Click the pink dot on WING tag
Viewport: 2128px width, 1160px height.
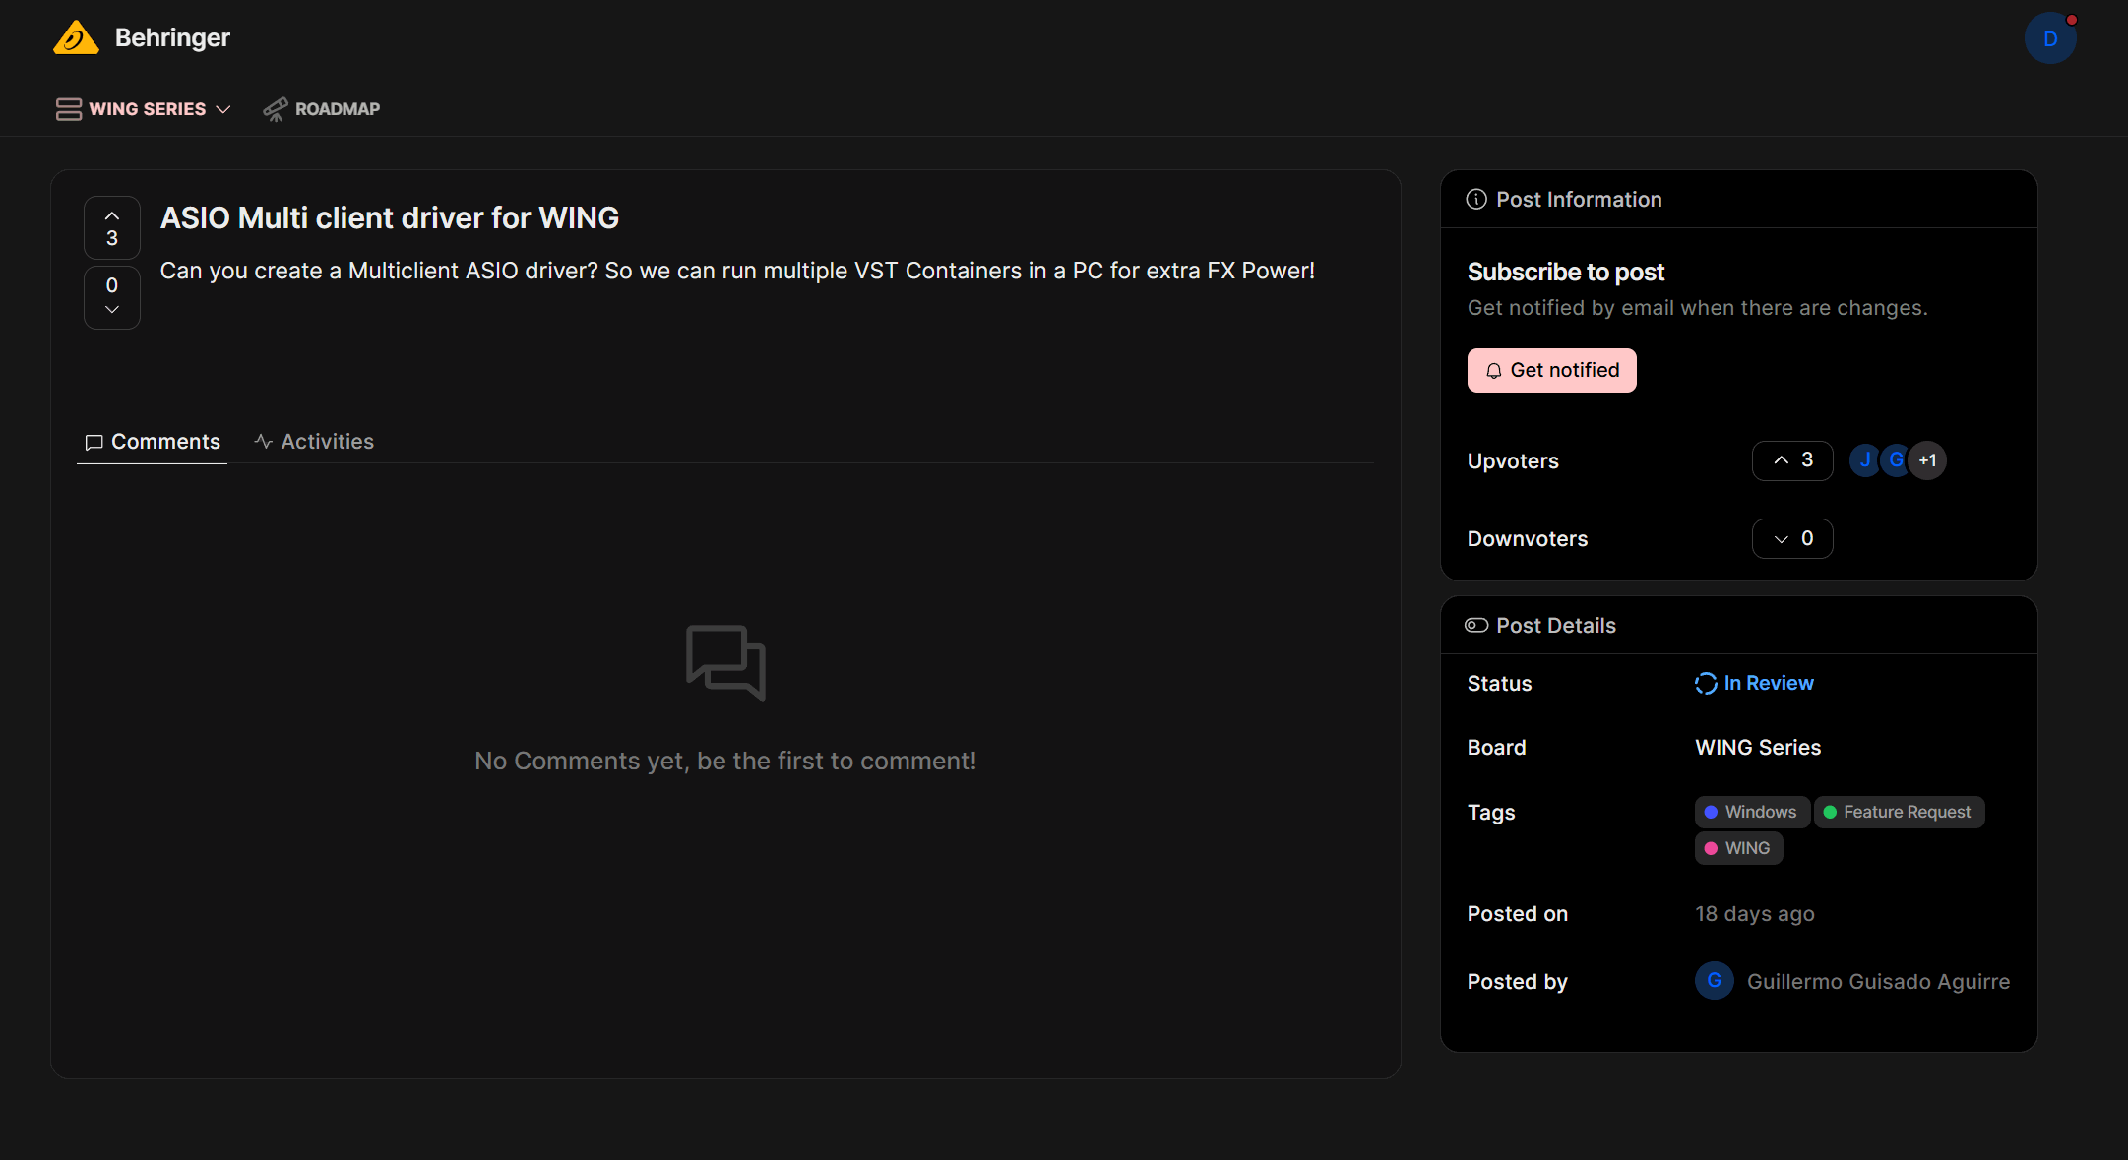point(1711,848)
